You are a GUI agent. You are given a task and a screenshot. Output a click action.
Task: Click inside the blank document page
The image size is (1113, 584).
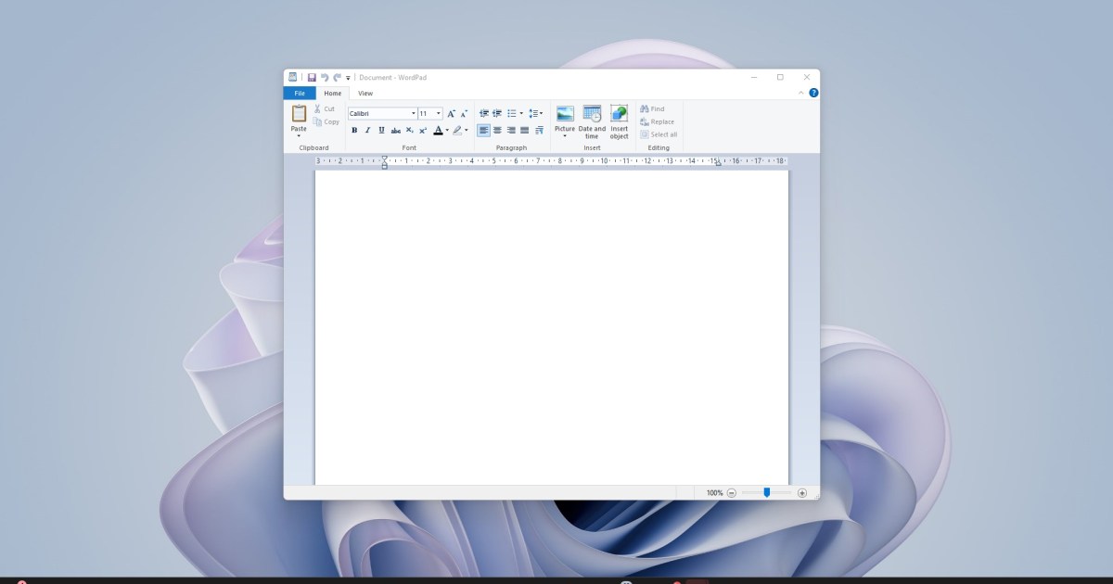551,324
